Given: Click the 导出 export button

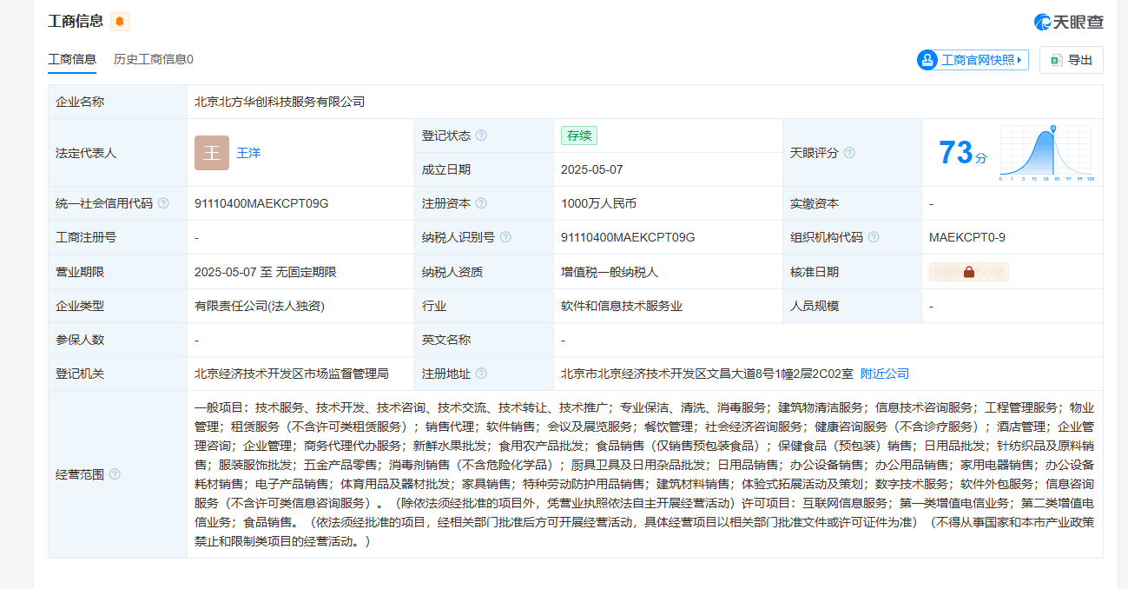Looking at the screenshot, I should (x=1072, y=60).
